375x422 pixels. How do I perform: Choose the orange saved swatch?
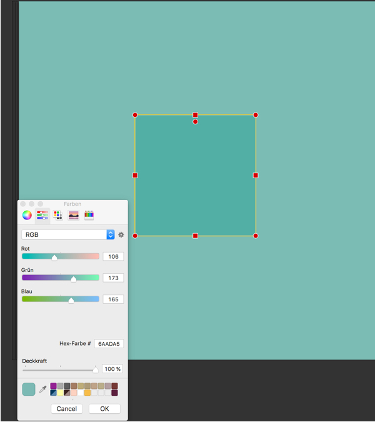(87, 393)
